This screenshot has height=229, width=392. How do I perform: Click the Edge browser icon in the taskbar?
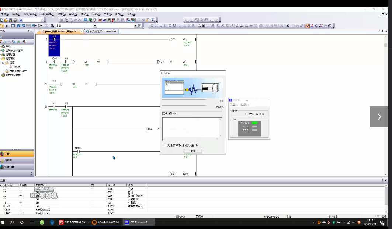pos(52,222)
